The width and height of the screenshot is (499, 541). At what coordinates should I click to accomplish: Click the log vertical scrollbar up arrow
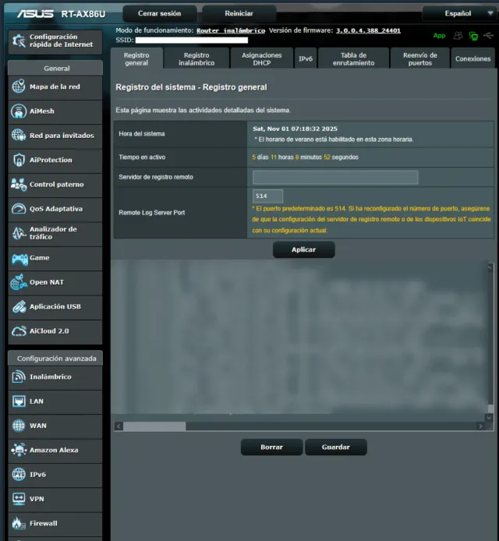coord(490,267)
